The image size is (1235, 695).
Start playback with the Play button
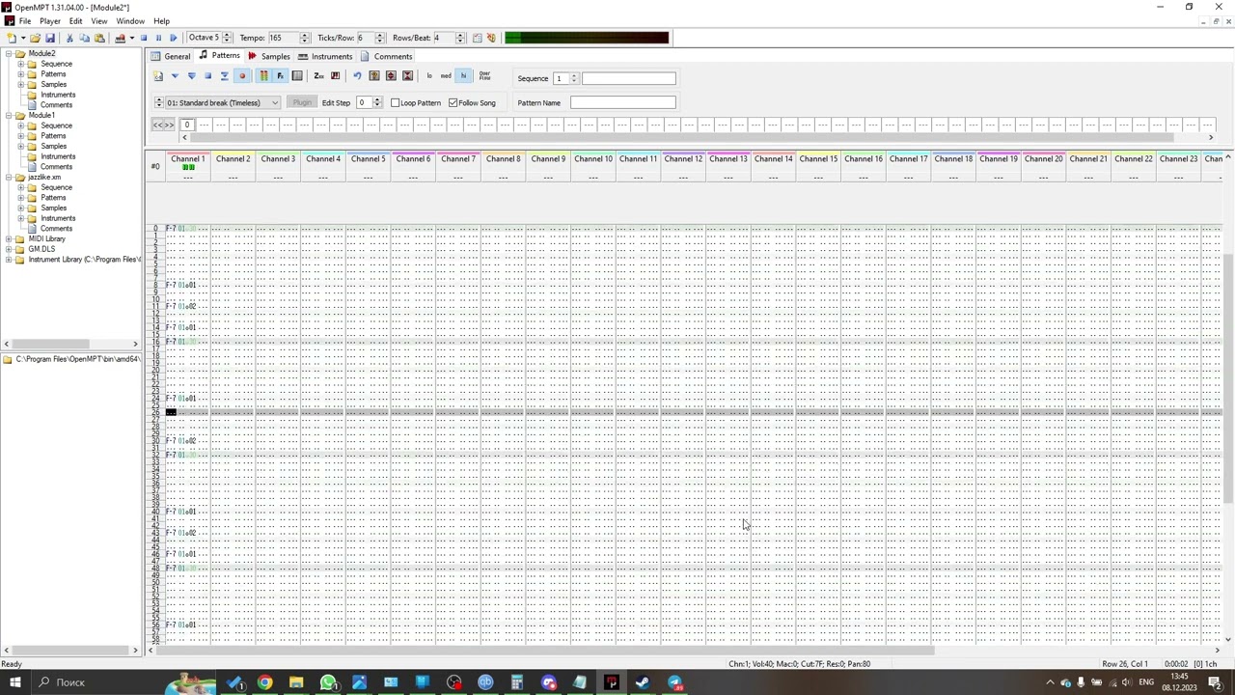point(174,38)
